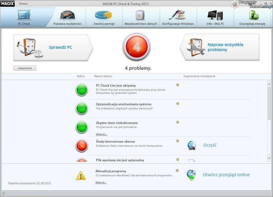This screenshot has height=197, width=273.
Task: Click info icon beside Ślady internetowe obecne
Action: [178, 141]
